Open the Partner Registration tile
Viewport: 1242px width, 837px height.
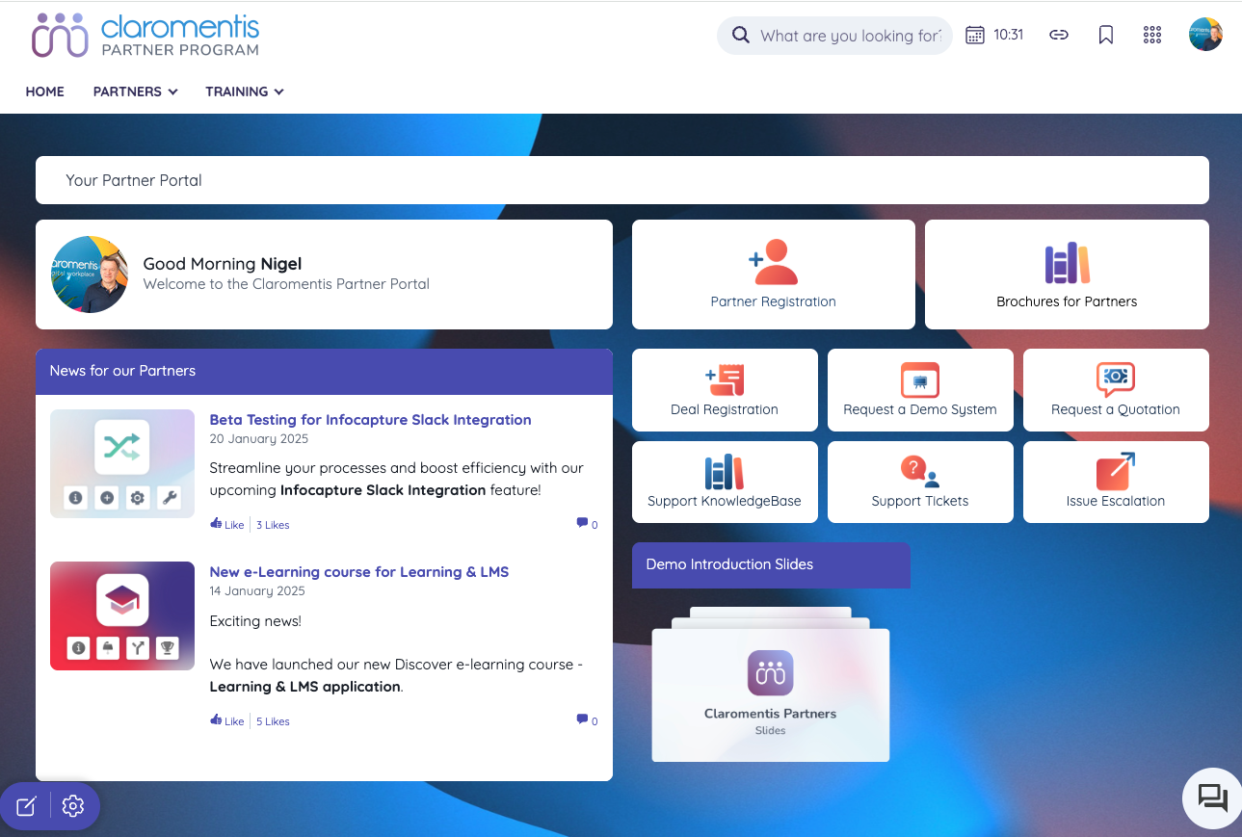[773, 275]
